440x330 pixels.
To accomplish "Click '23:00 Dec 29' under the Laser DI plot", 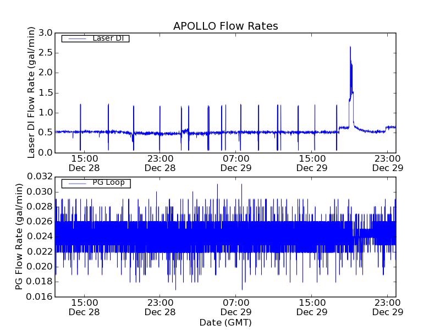I will pyautogui.click(x=388, y=163).
